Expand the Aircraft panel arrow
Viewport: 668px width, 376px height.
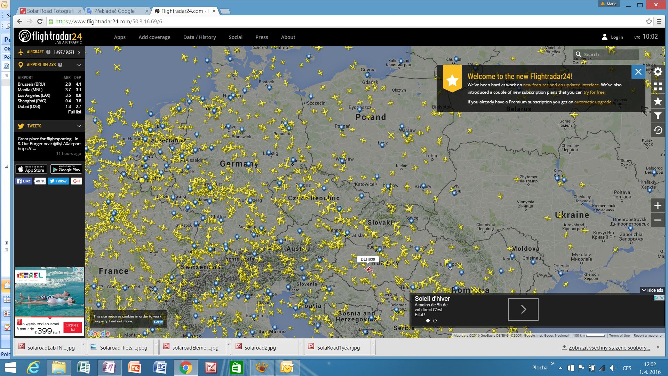point(79,52)
